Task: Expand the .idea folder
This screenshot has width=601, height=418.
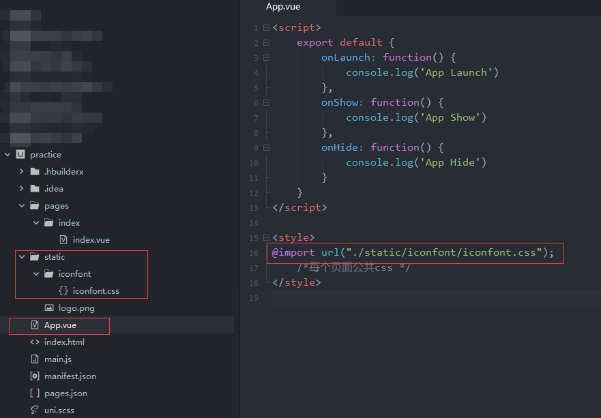Action: (21, 188)
